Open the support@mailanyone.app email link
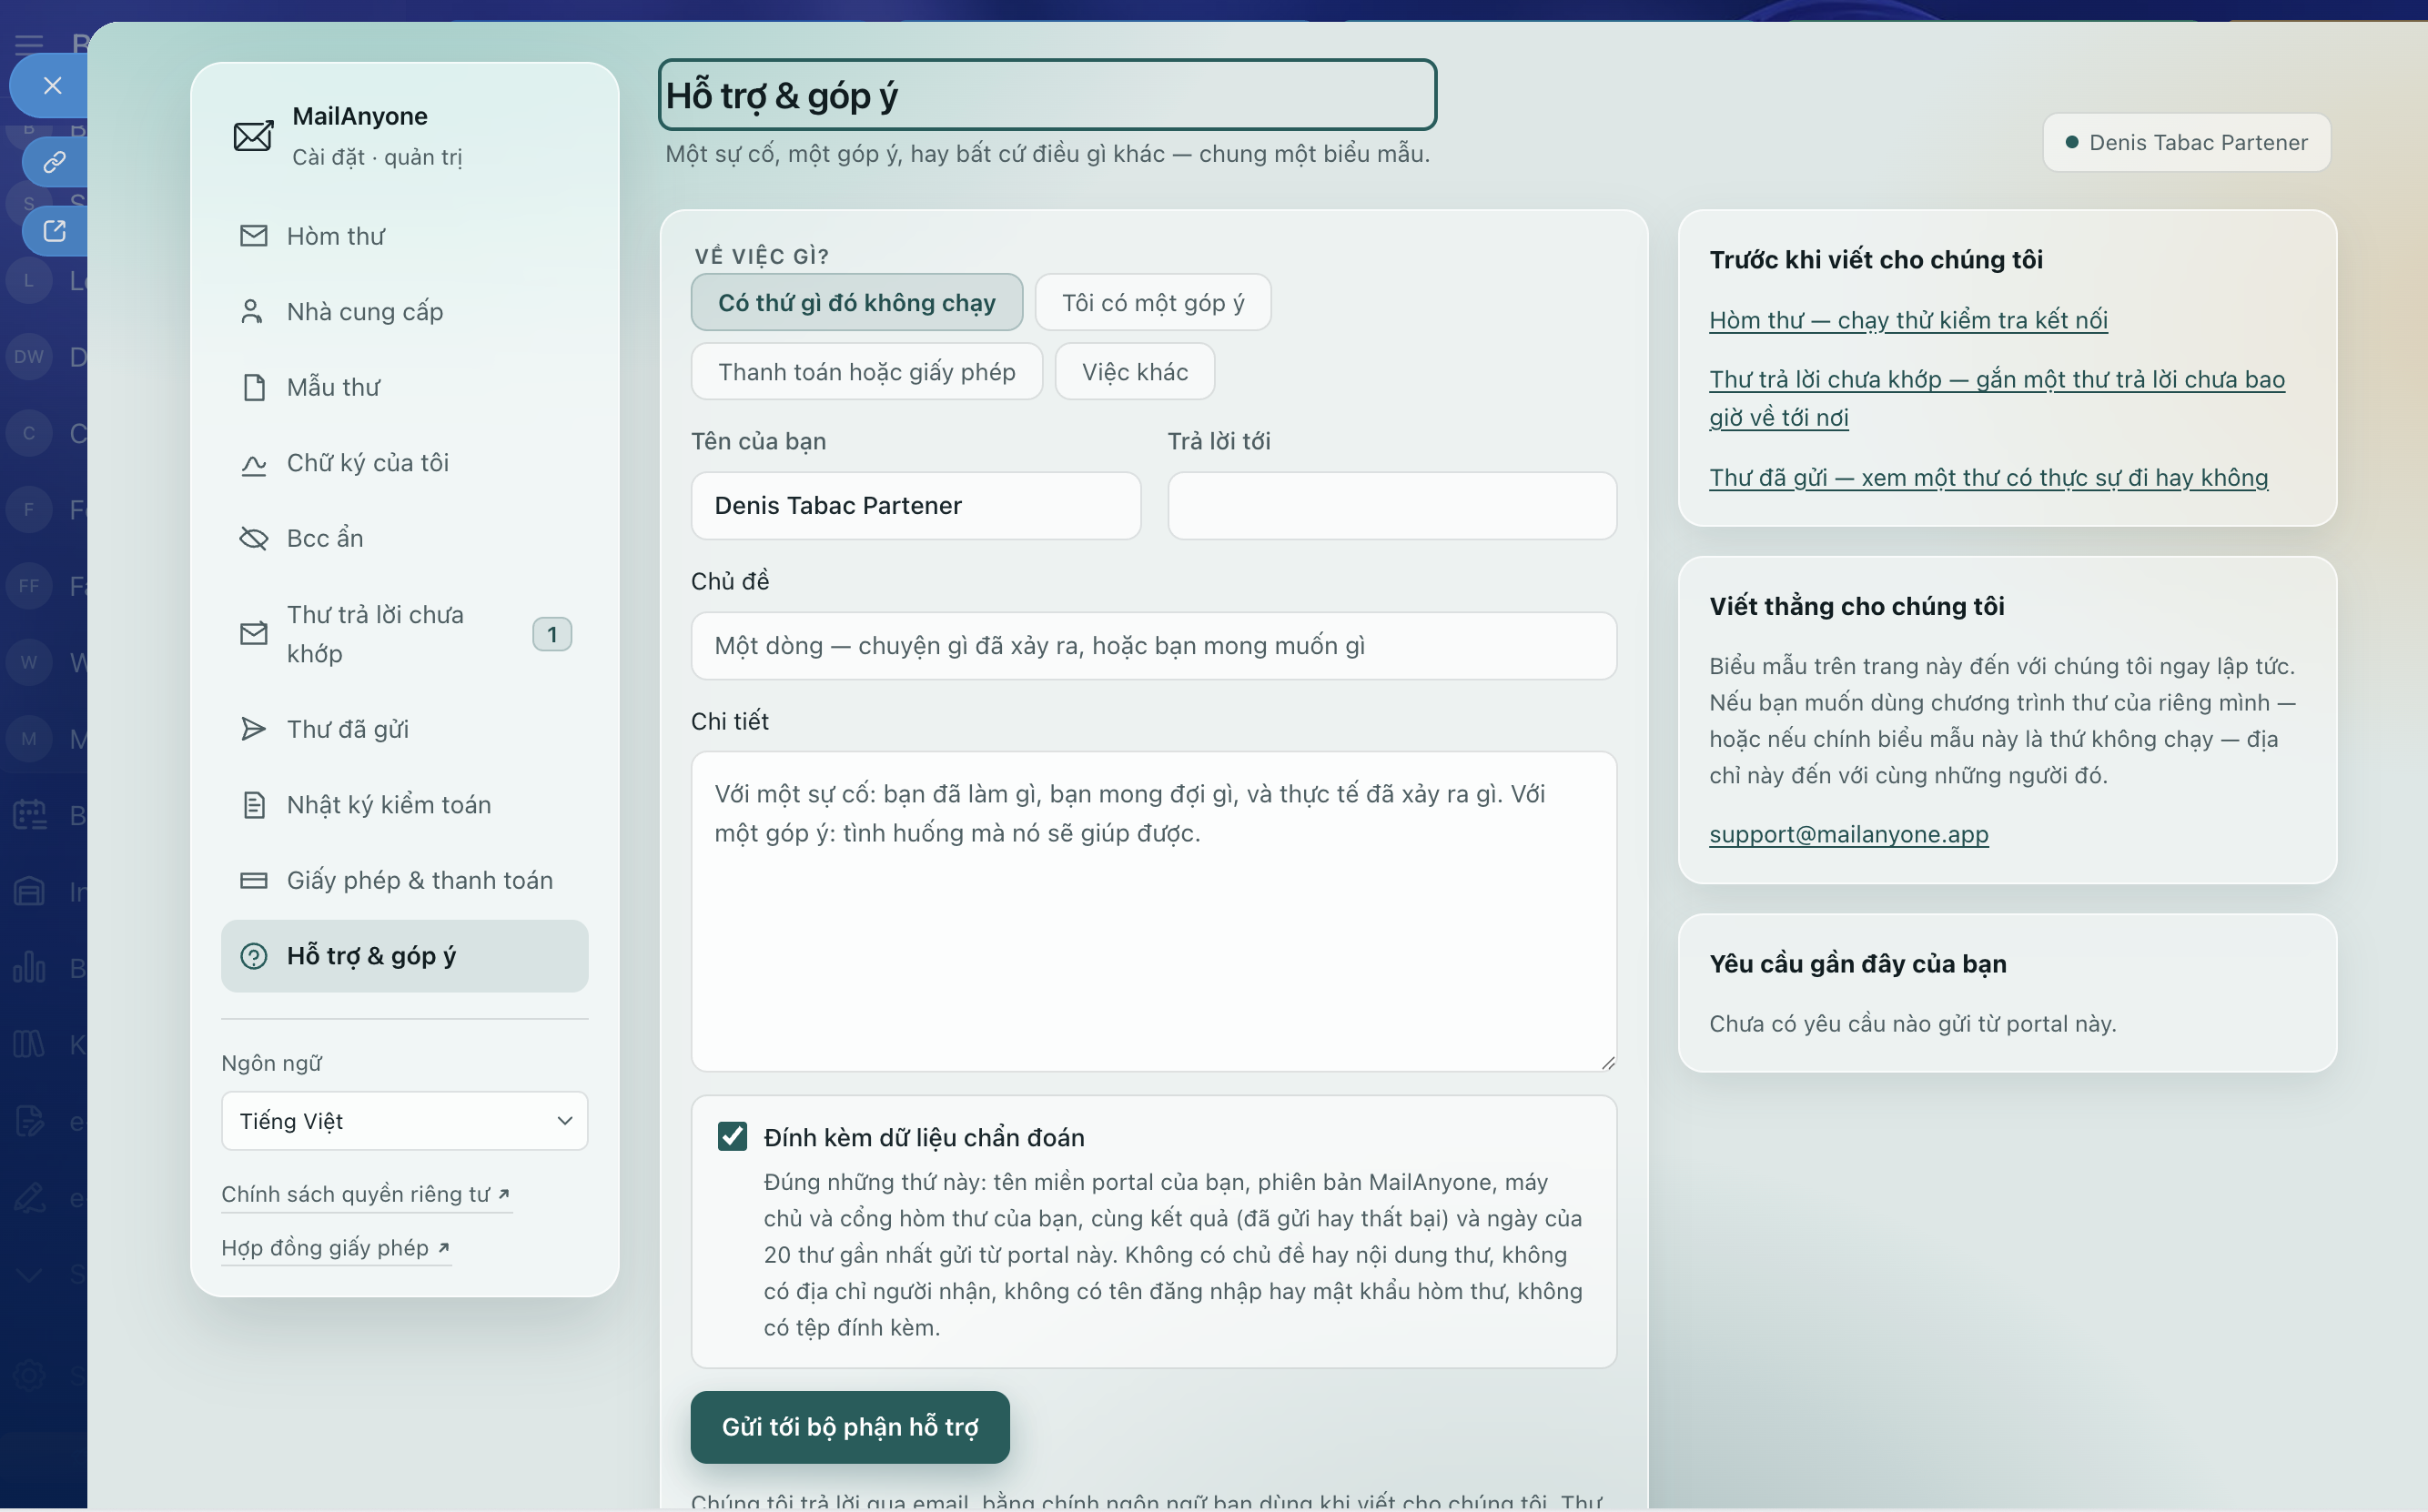The height and width of the screenshot is (1512, 2428). [1849, 834]
